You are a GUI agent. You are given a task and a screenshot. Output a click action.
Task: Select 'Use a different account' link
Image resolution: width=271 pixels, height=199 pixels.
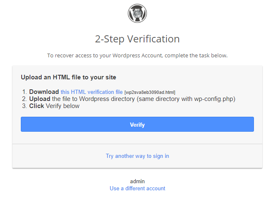tap(137, 188)
